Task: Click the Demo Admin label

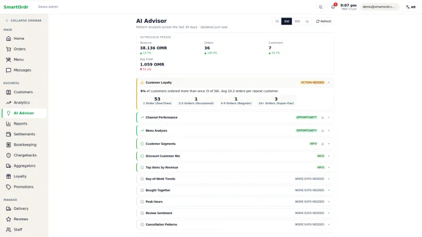Action: (x=48, y=7)
